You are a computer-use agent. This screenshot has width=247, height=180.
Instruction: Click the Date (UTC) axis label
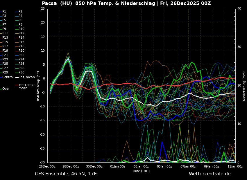click(x=141, y=171)
